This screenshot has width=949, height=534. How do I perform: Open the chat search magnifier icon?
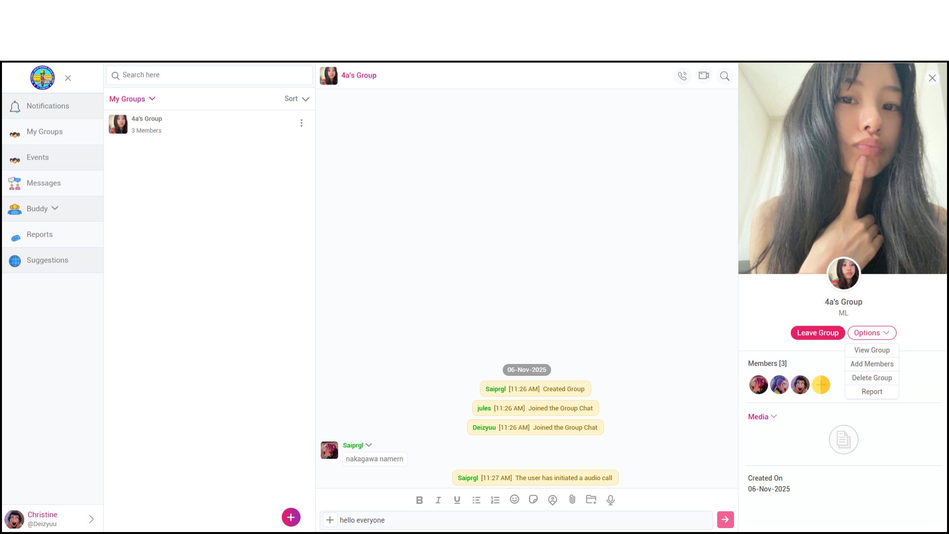tap(725, 76)
